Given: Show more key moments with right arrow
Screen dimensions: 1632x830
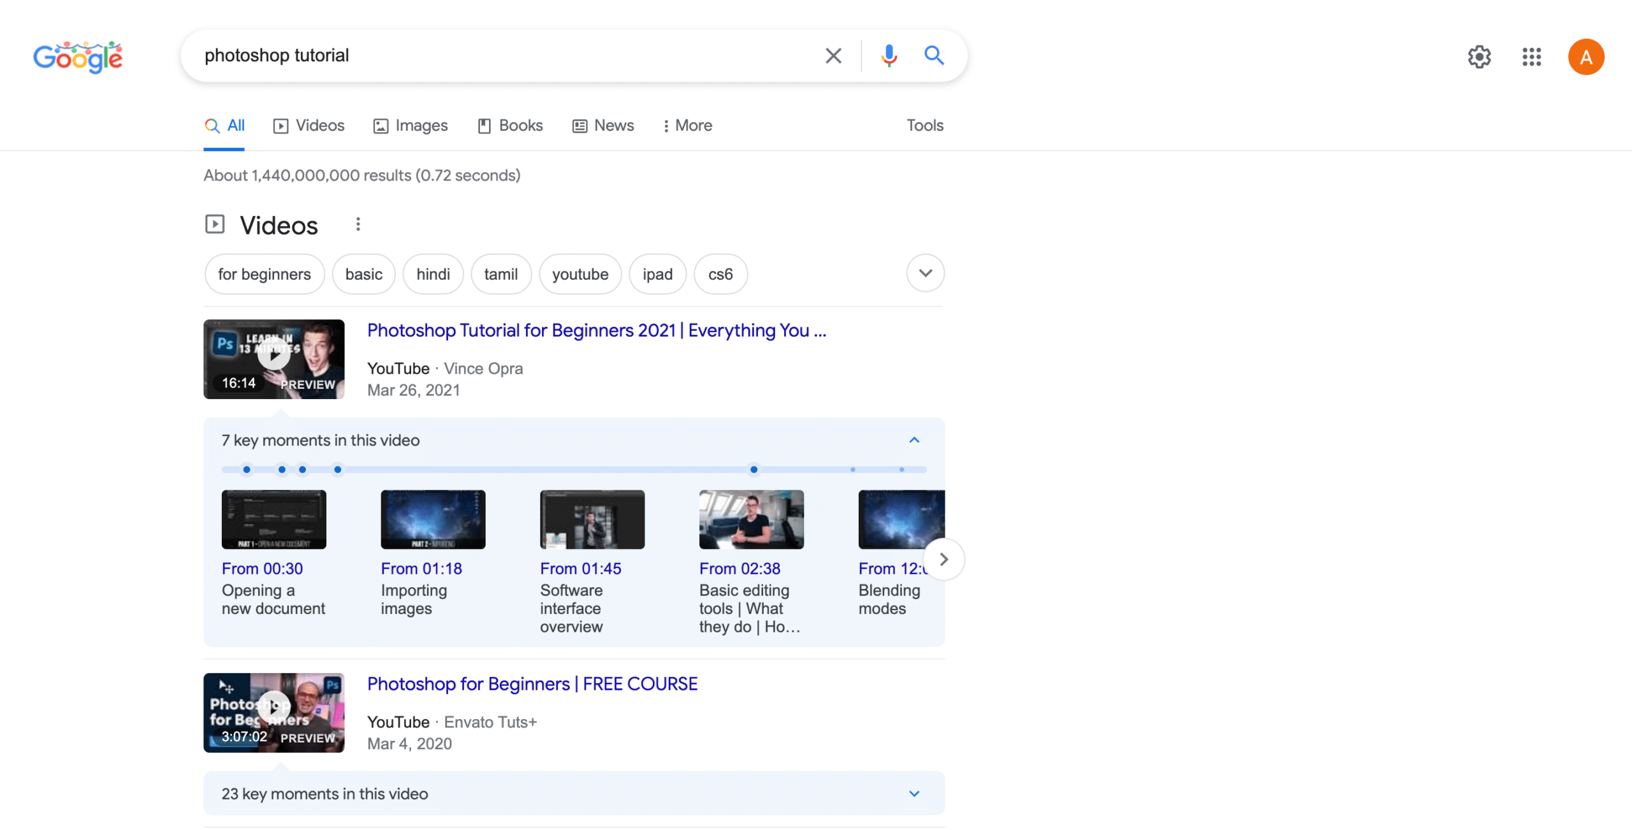Looking at the screenshot, I should [943, 560].
